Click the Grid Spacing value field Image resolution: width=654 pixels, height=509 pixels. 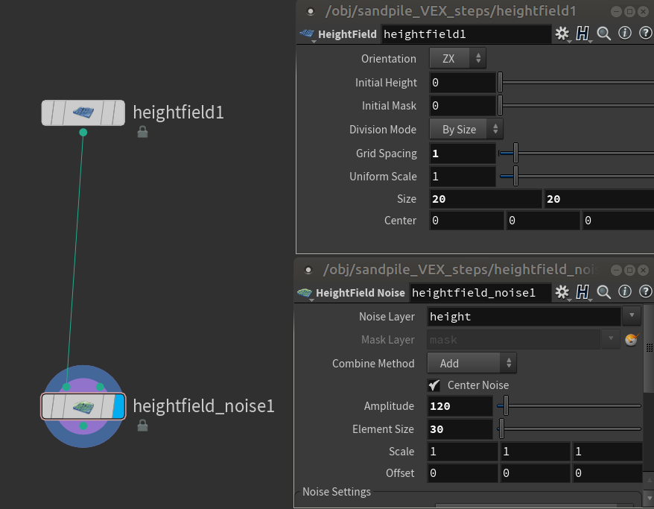click(x=462, y=154)
